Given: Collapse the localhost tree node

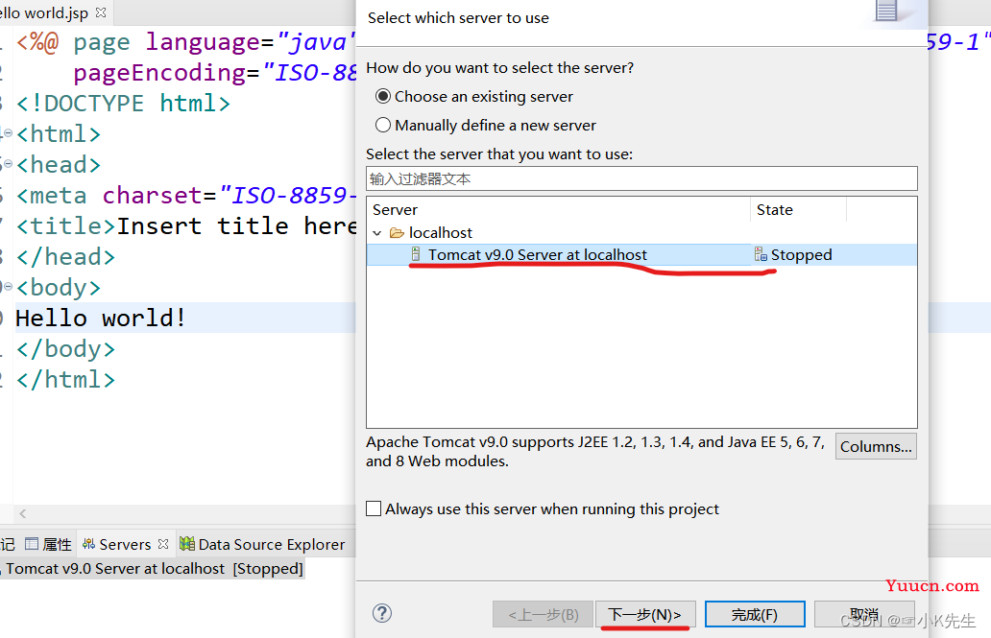Looking at the screenshot, I should (x=377, y=233).
